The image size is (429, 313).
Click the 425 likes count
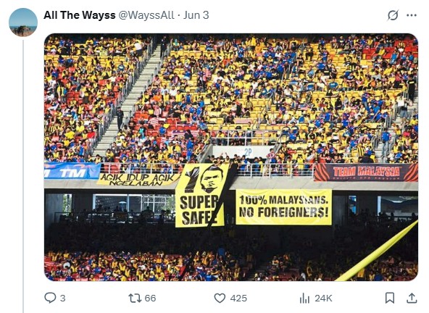point(238,298)
